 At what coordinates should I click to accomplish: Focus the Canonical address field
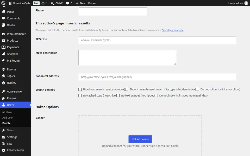[157, 77]
